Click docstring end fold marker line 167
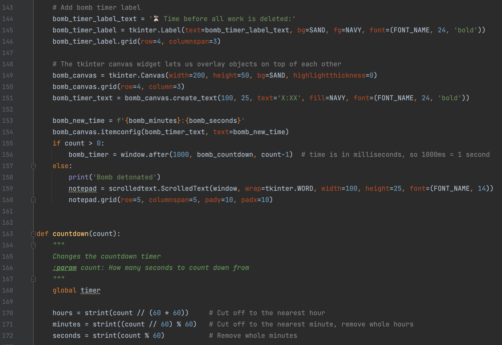 pos(33,279)
